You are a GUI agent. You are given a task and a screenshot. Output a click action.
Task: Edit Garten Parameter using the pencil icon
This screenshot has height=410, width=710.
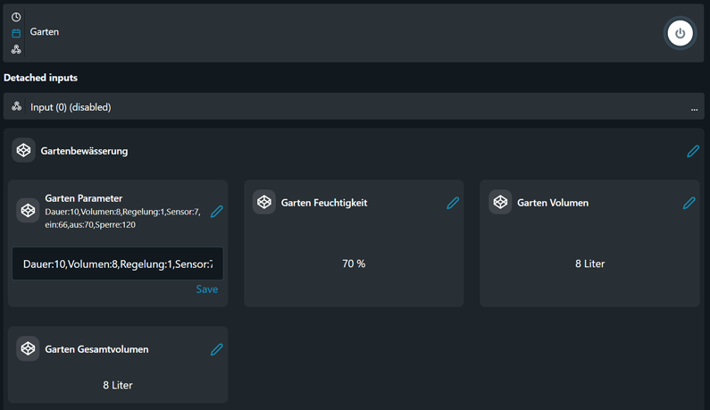point(216,211)
